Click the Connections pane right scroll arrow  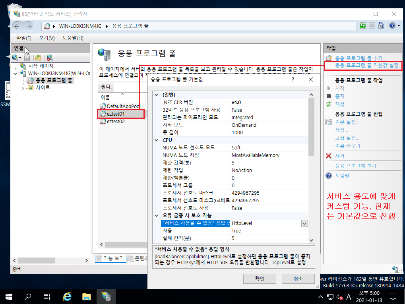[87, 260]
